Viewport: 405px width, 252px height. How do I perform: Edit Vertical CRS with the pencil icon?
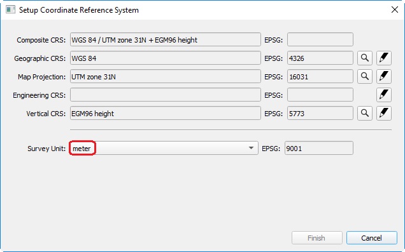(384, 113)
